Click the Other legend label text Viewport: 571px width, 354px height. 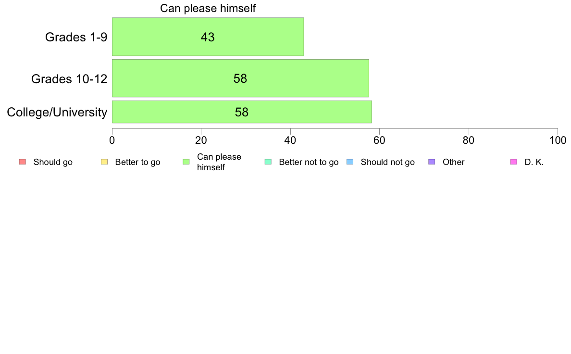pos(453,162)
